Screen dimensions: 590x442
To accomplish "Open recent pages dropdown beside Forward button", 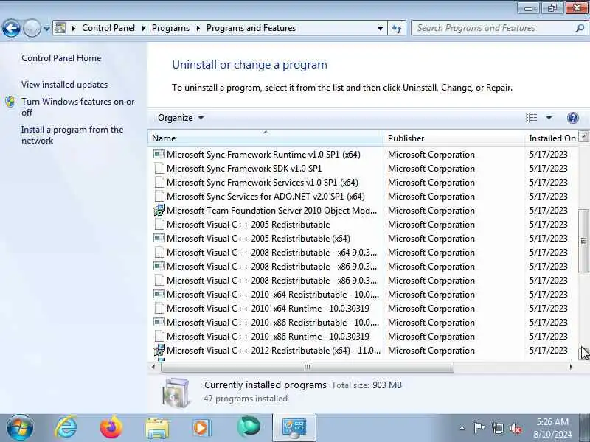I will pos(46,28).
